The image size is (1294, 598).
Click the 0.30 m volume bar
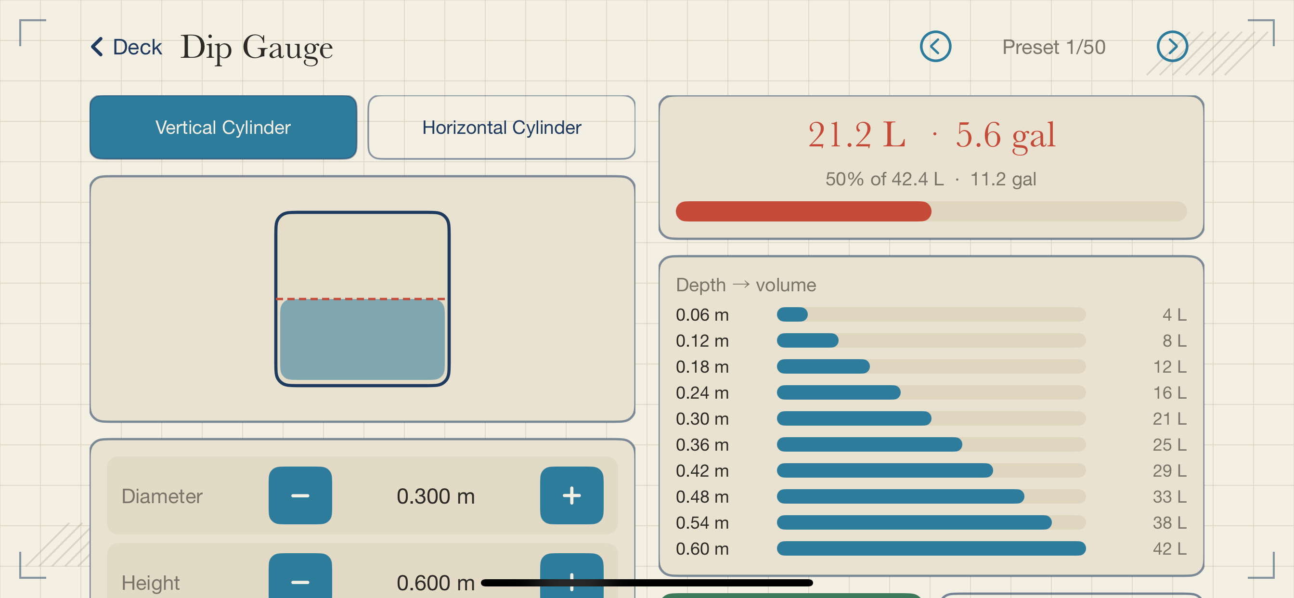pyautogui.click(x=931, y=418)
